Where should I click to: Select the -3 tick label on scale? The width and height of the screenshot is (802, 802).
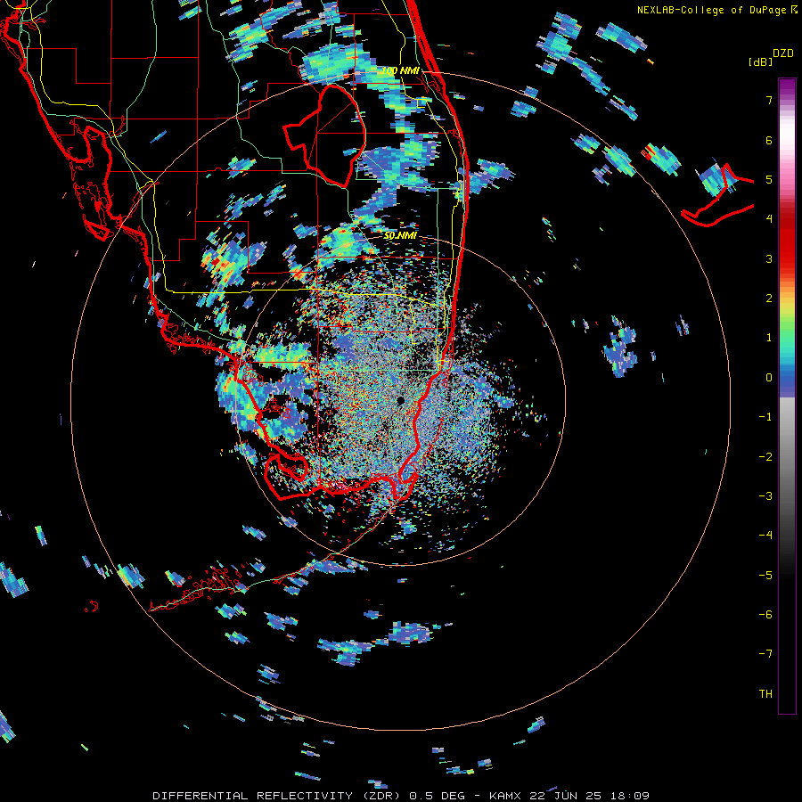tap(765, 496)
